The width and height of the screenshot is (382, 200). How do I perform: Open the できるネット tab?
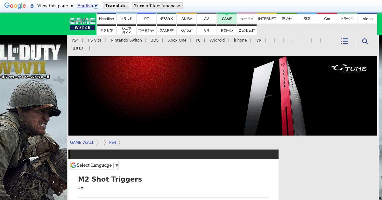point(146,30)
